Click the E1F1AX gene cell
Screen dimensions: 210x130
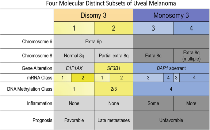[74, 69]
